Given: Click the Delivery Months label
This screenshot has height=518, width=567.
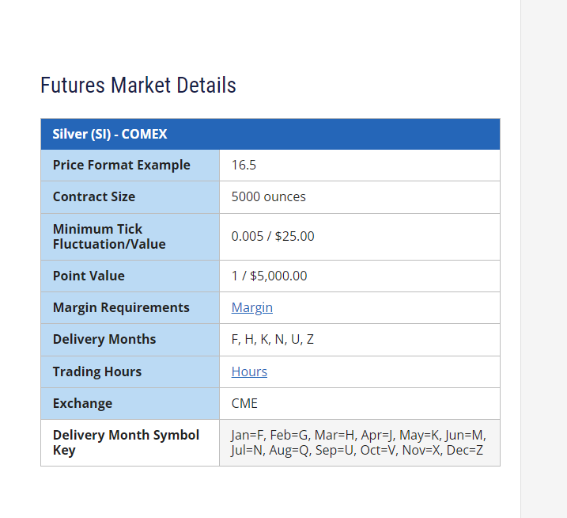Looking at the screenshot, I should pyautogui.click(x=104, y=340).
